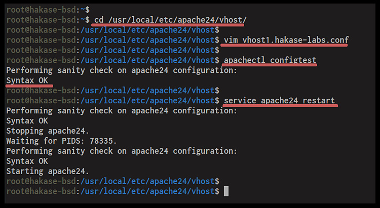The width and height of the screenshot is (380, 208).
Task: Click the first 'Performing sanity check' output line
Action: (121, 70)
